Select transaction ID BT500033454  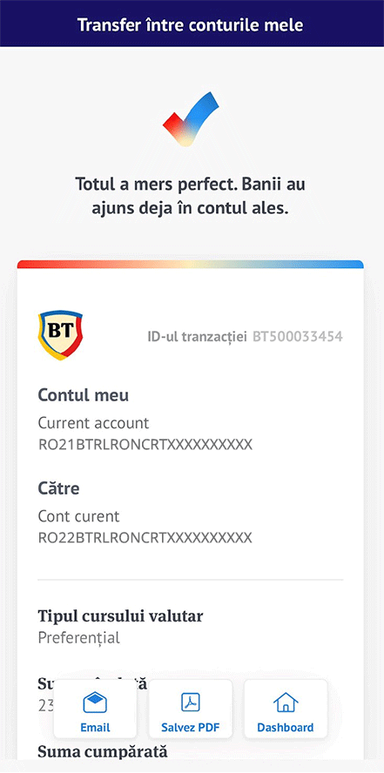coord(298,337)
